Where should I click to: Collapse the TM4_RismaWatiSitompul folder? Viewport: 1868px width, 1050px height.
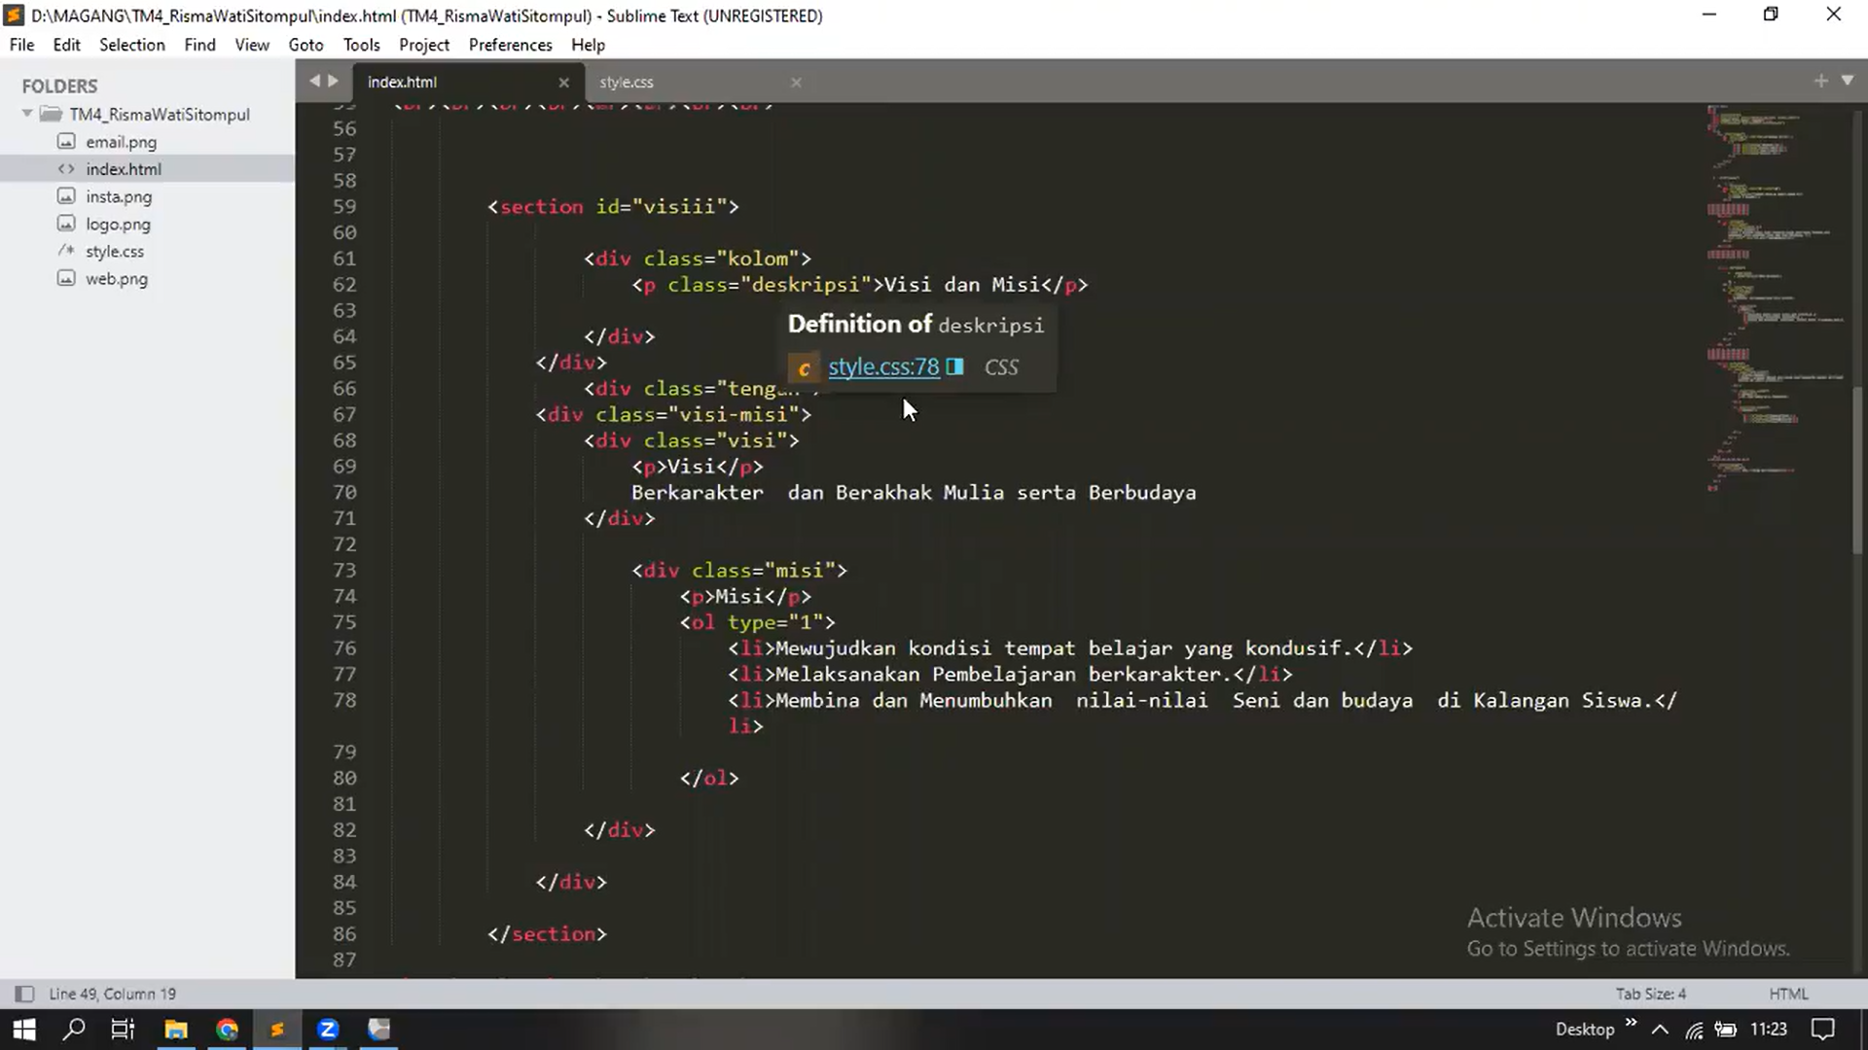pyautogui.click(x=27, y=114)
